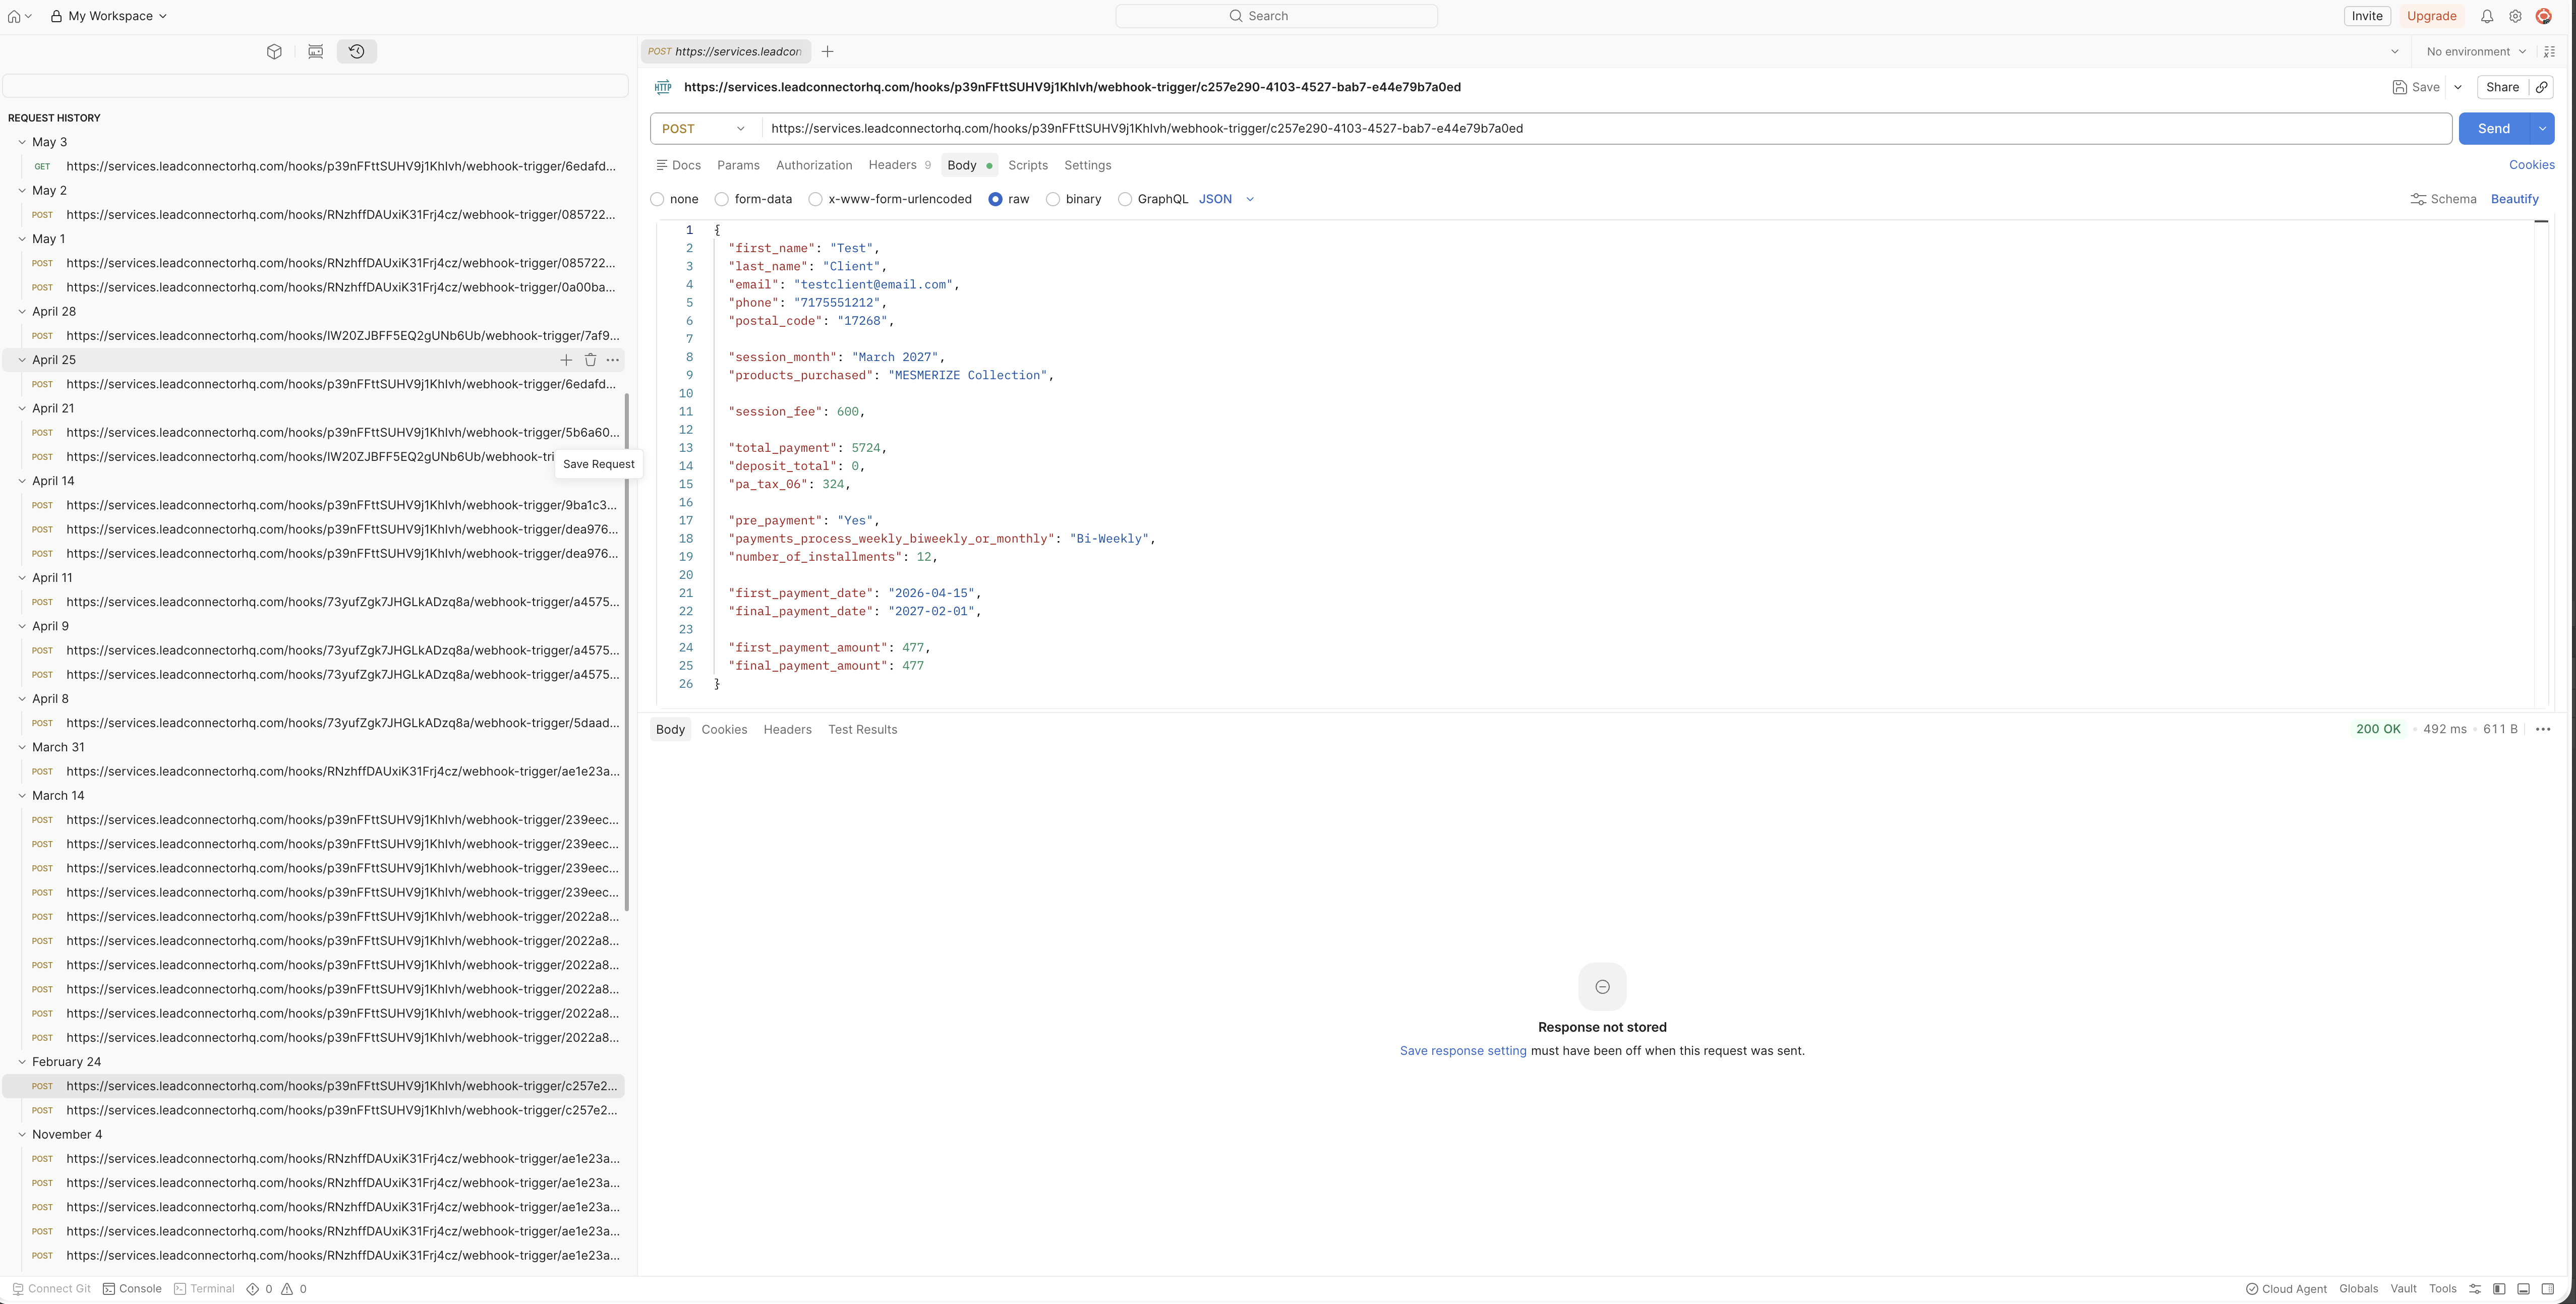
Task: Open Globals in the status bar
Action: (x=2358, y=1289)
